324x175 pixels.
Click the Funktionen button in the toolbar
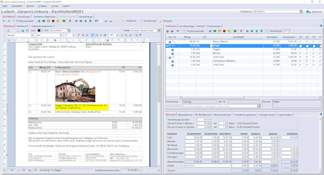click(x=129, y=21)
